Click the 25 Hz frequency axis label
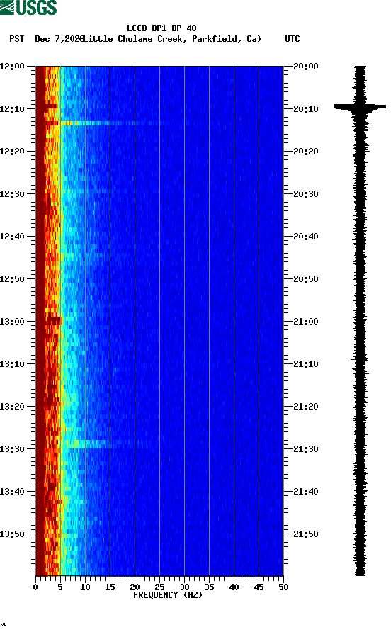 pos(159,587)
